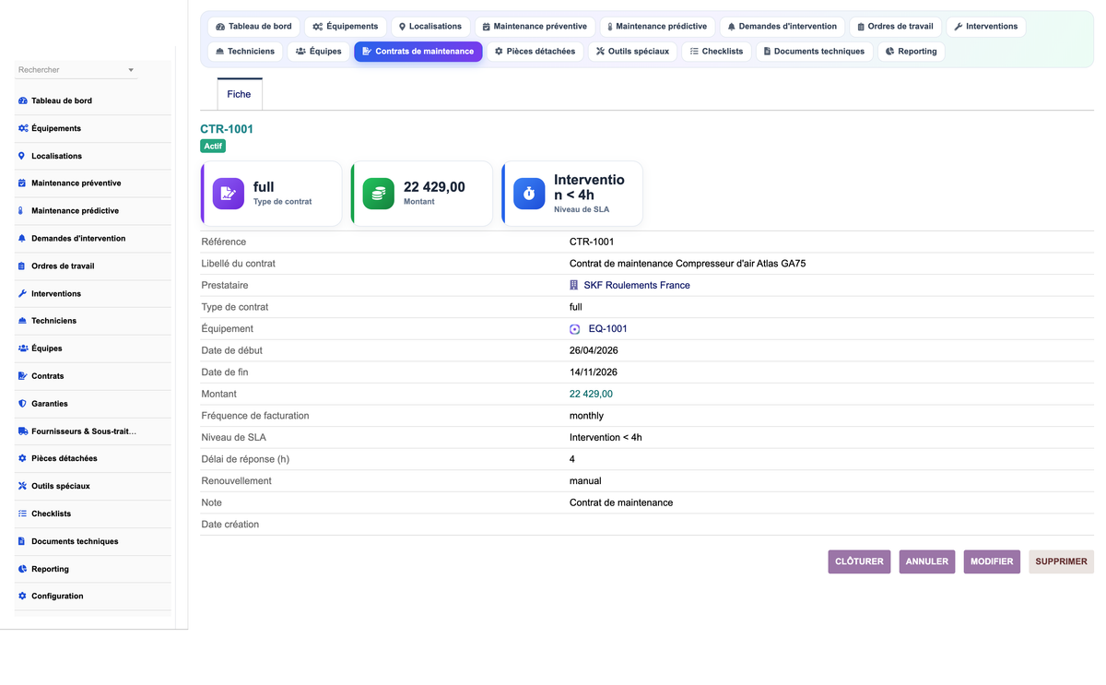1106x685 pixels.
Task: Open Interventions in top navigation
Action: click(986, 27)
